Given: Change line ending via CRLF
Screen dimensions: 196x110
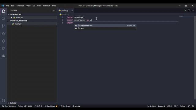Looking at the screenshot, I should [x=175, y=106].
